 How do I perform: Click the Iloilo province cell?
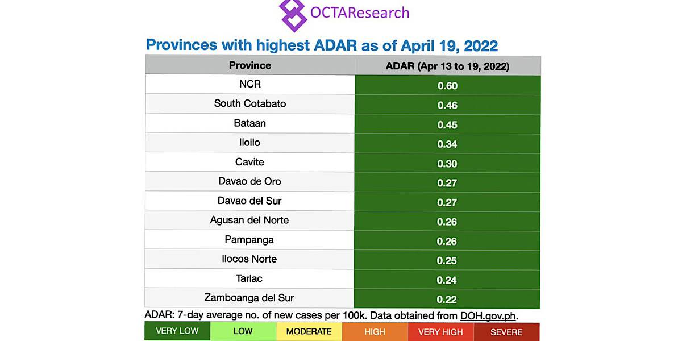pyautogui.click(x=250, y=143)
